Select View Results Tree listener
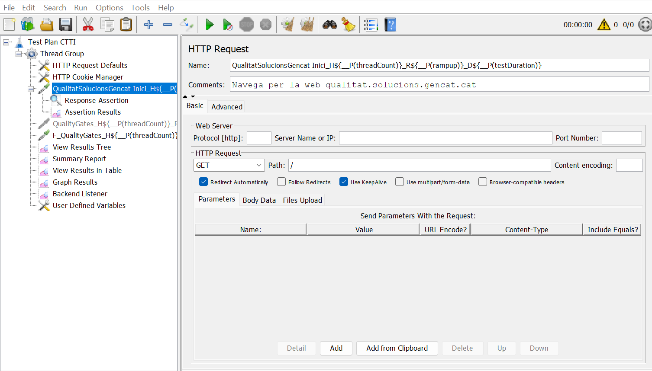This screenshot has width=652, height=371. 82,147
